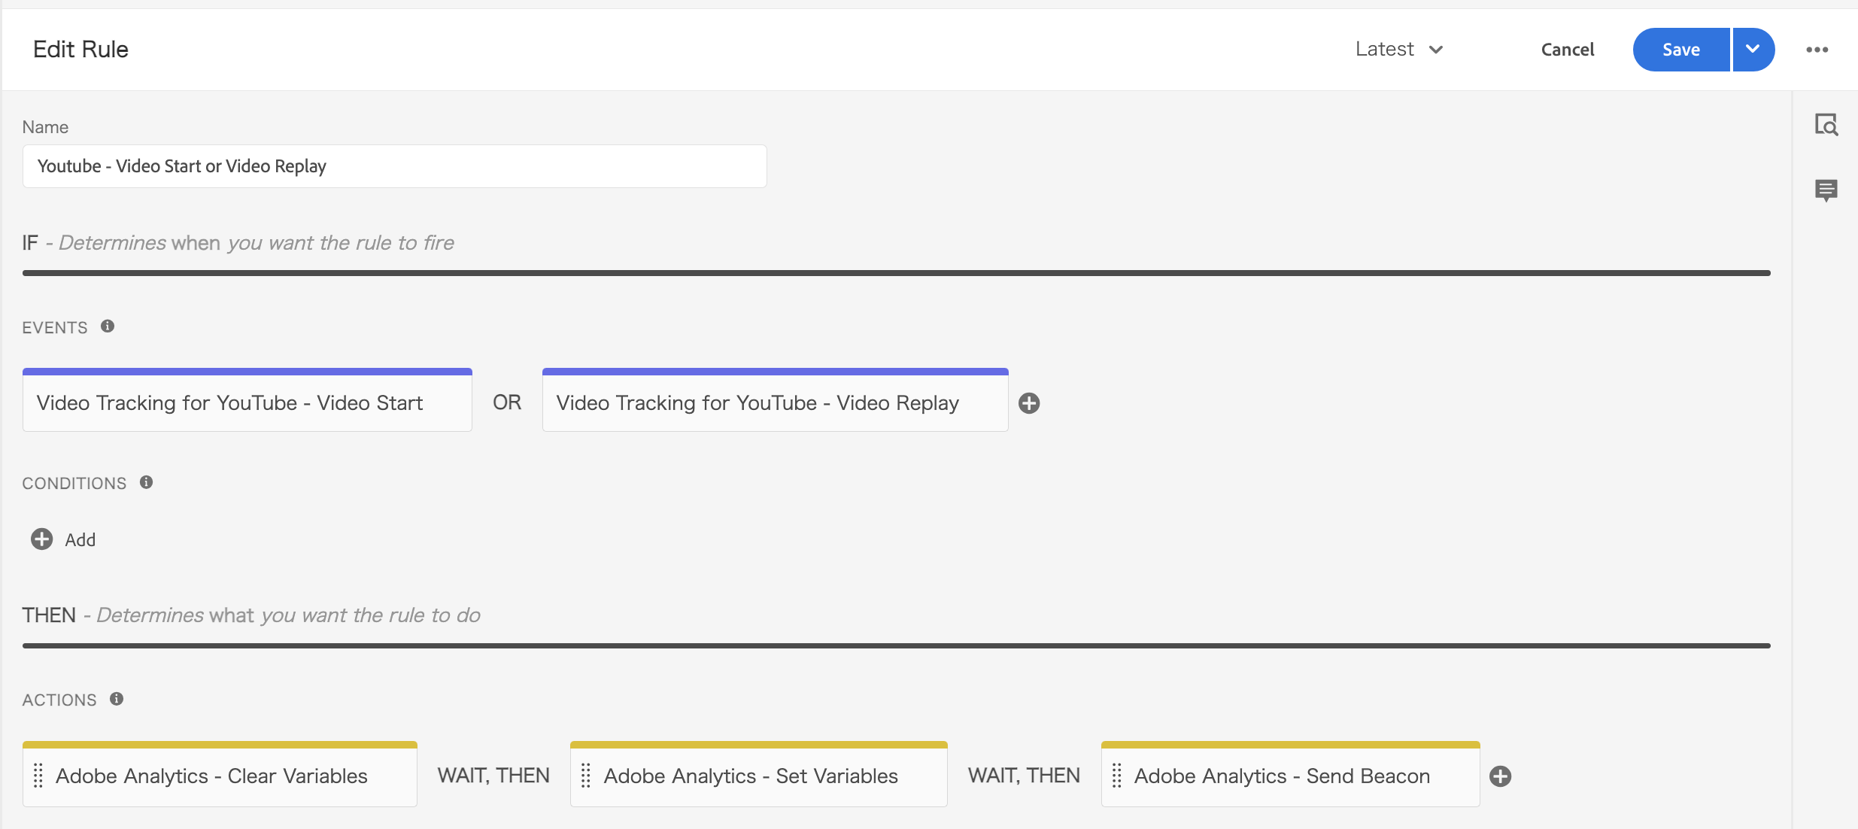
Task: Open the more options ellipsis menu
Action: pos(1817,50)
